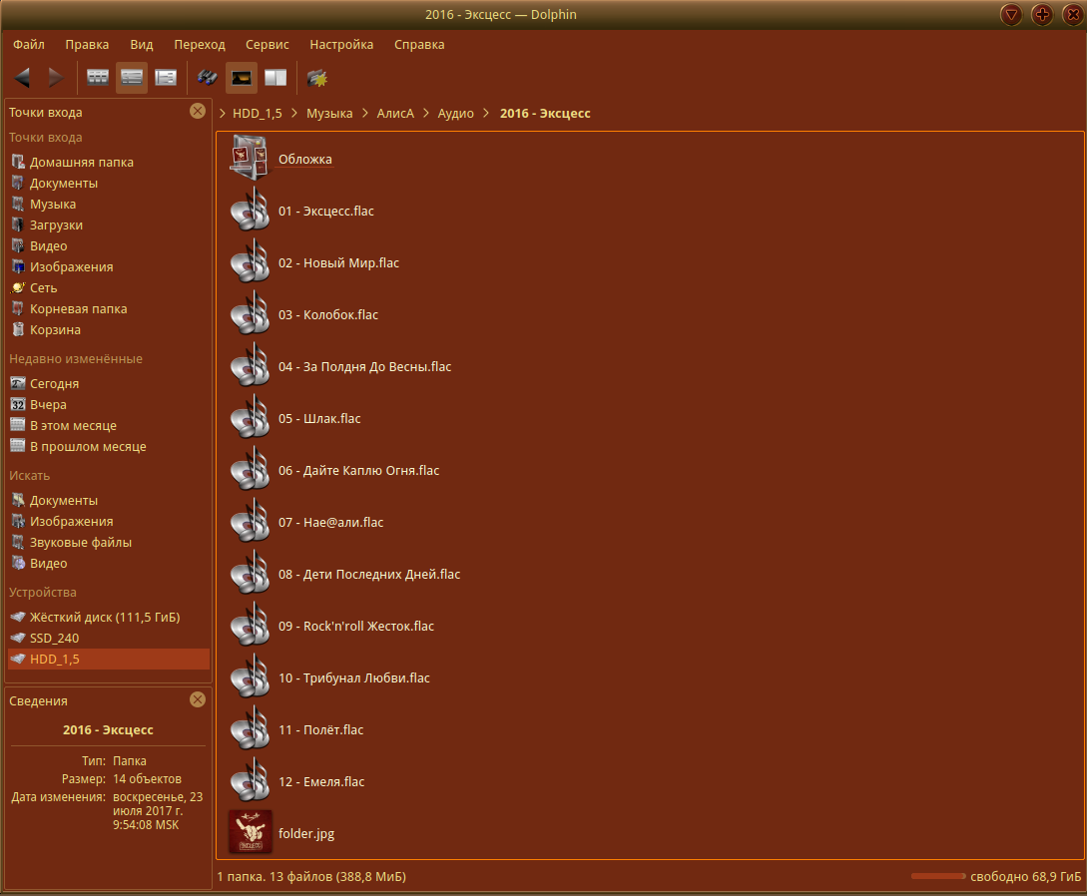1087x896 pixels.
Task: Click breadcrumb 2016 - Эксцесс
Action: pos(545,113)
